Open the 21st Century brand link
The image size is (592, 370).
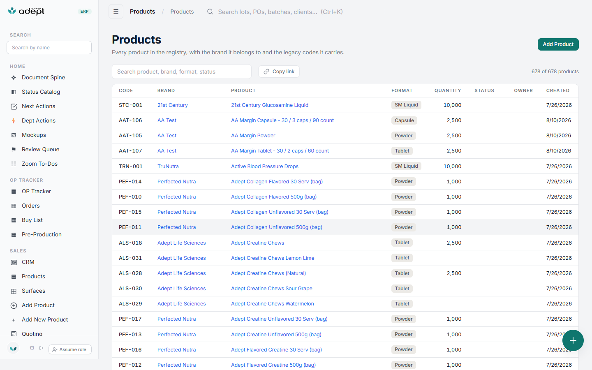pyautogui.click(x=172, y=105)
